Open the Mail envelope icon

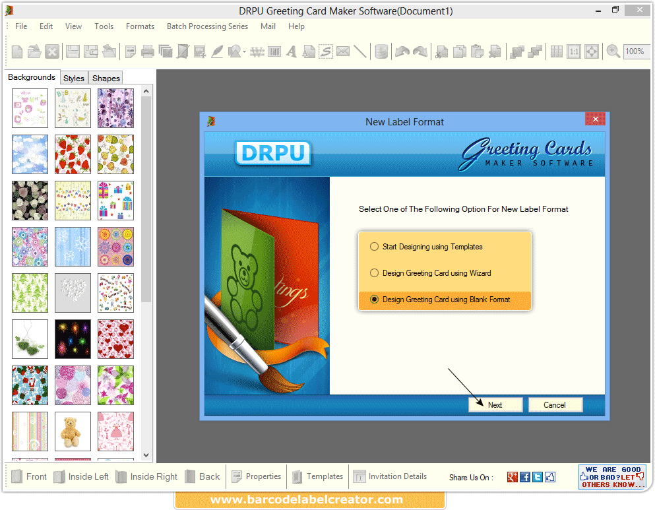click(x=344, y=51)
